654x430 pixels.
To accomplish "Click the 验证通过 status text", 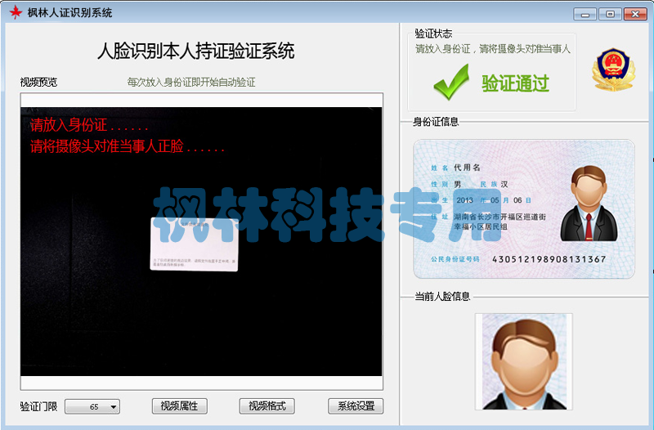I will coord(516,83).
